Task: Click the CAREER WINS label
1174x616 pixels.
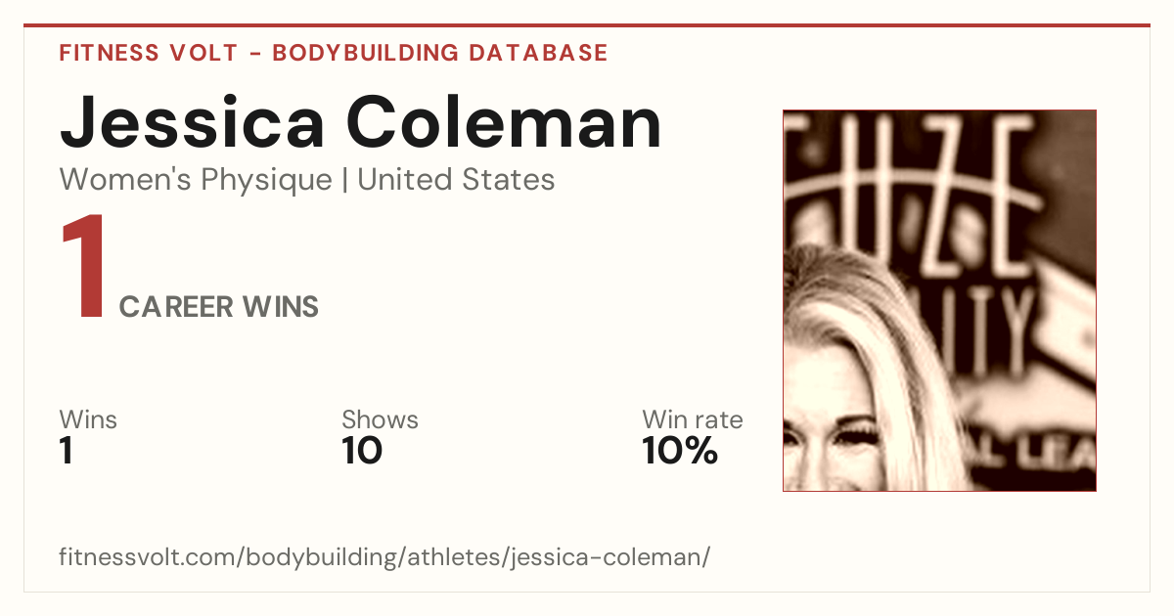Action: coord(219,307)
